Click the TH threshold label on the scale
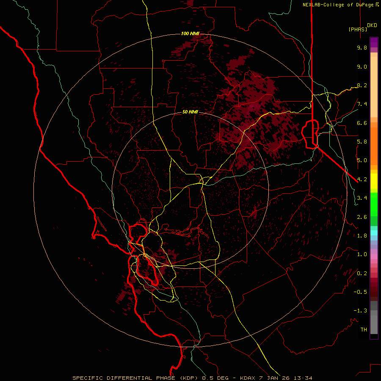The height and width of the screenshot is (381, 381). coord(364,329)
